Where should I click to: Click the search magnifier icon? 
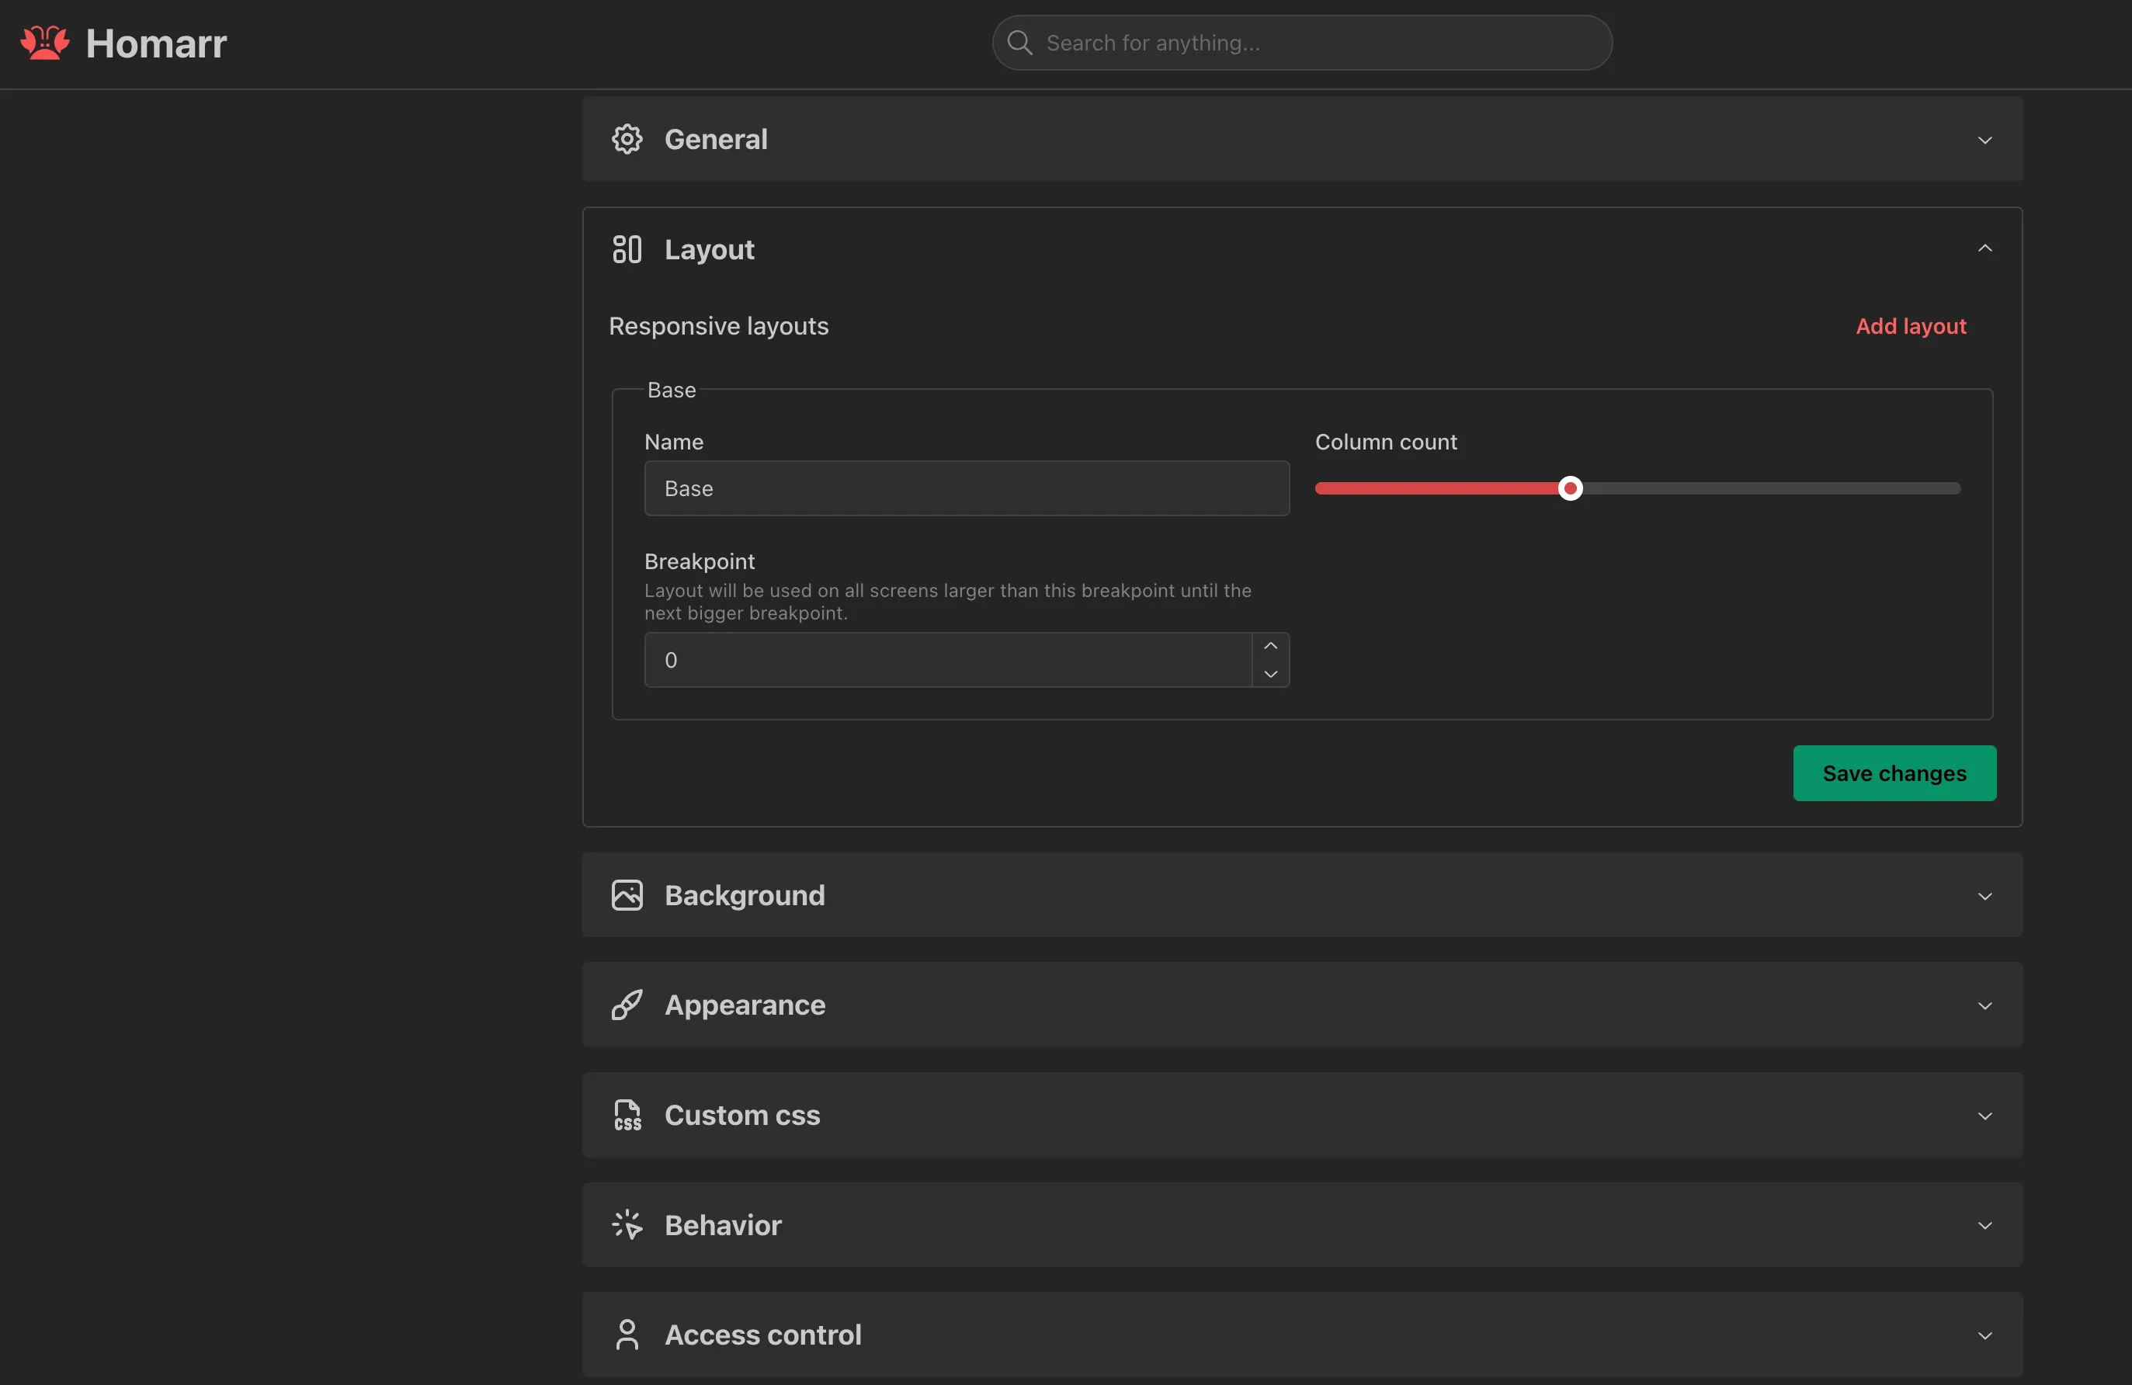pos(1019,43)
